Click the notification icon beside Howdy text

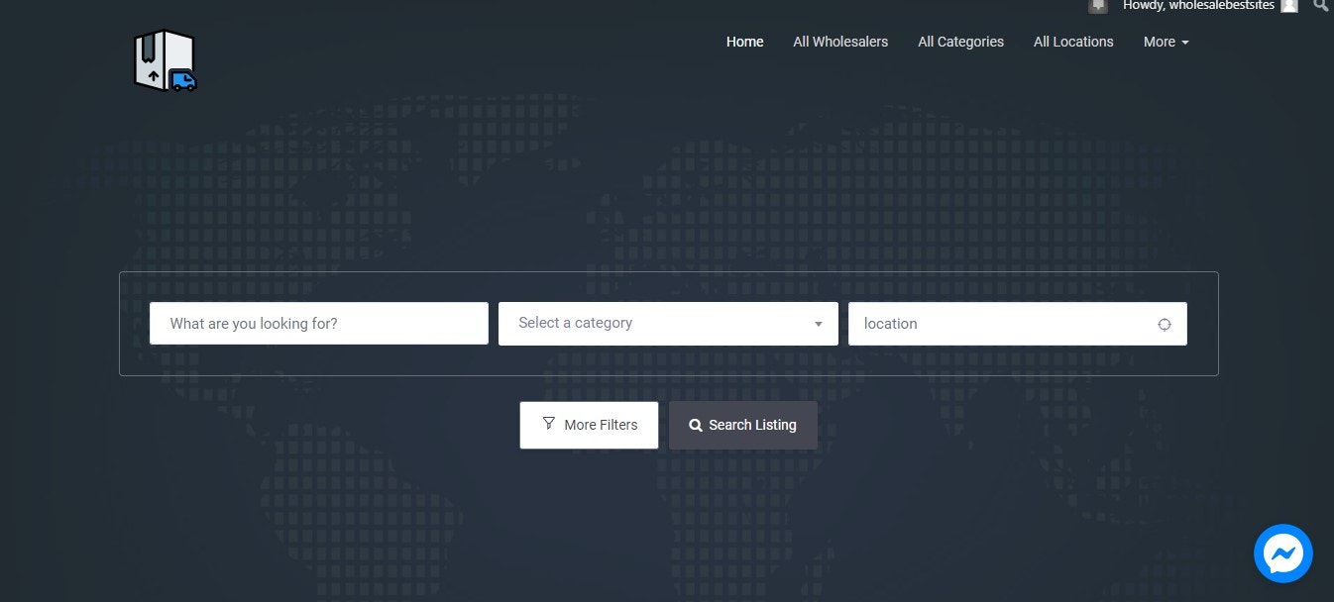tap(1098, 5)
